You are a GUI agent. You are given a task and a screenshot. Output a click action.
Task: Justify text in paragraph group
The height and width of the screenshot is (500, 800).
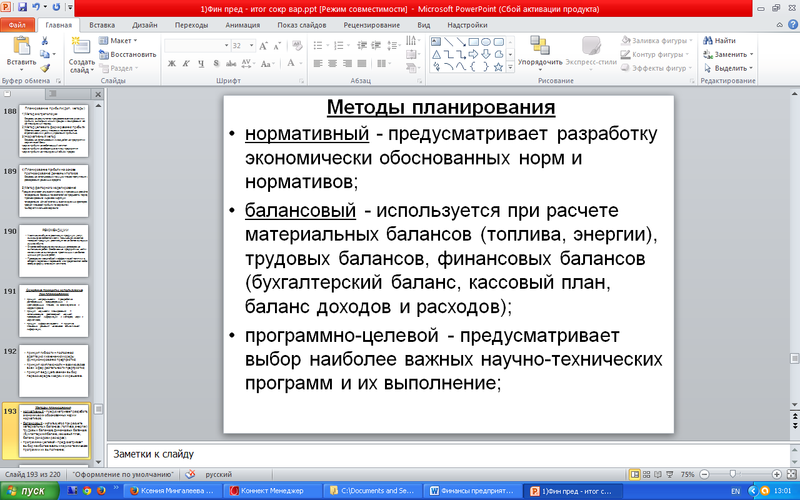point(362,64)
